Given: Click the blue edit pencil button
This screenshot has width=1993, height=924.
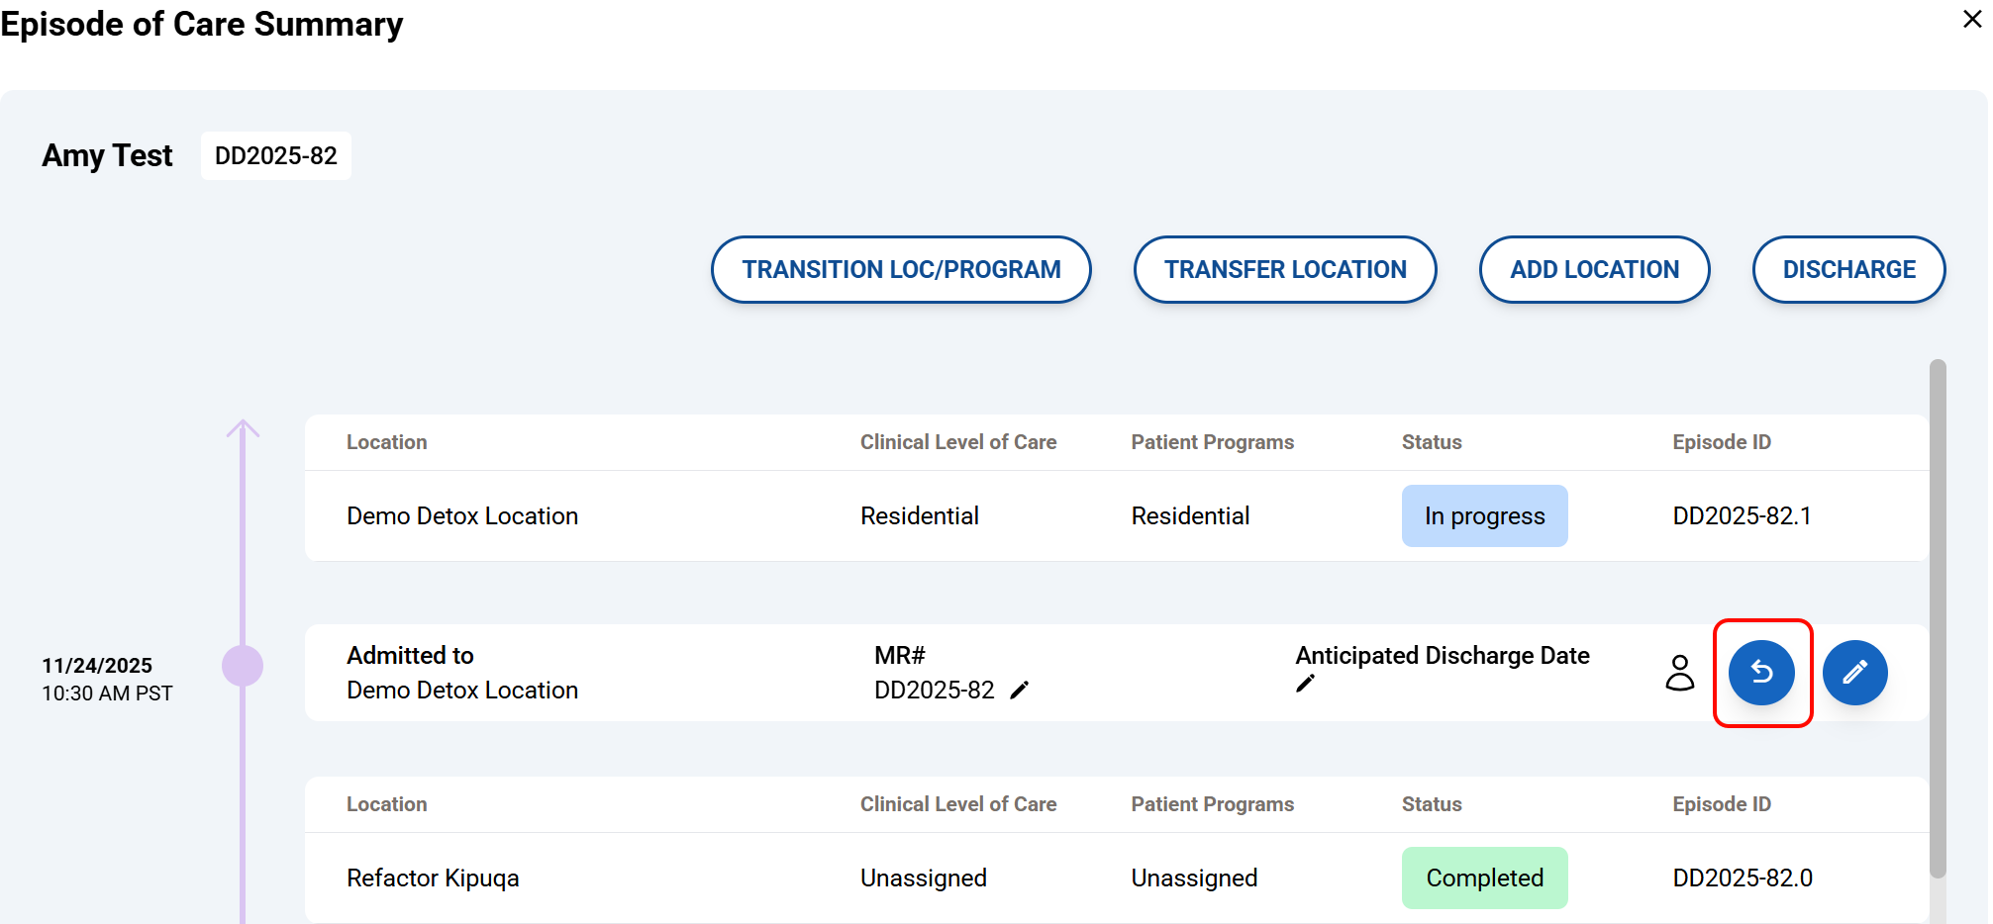Looking at the screenshot, I should point(1854,673).
